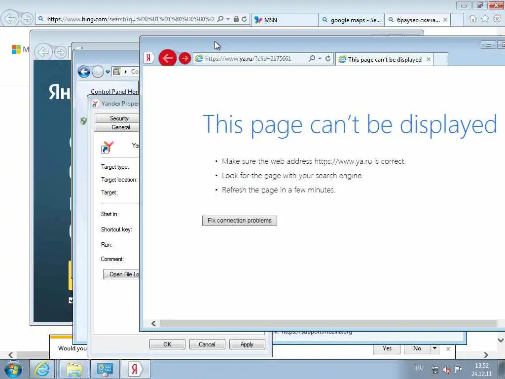This screenshot has height=379, width=505.
Task: Open the Home icon in Bing browser window
Action: tap(472, 19)
